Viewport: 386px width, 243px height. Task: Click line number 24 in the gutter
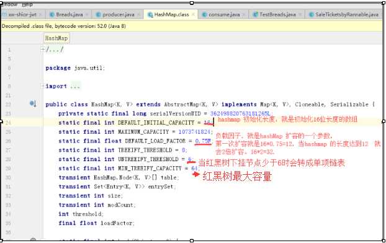8,123
